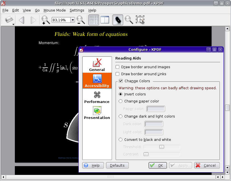Open Presentation settings page
Image resolution: width=231 pixels, height=181 pixels.
coord(97,113)
